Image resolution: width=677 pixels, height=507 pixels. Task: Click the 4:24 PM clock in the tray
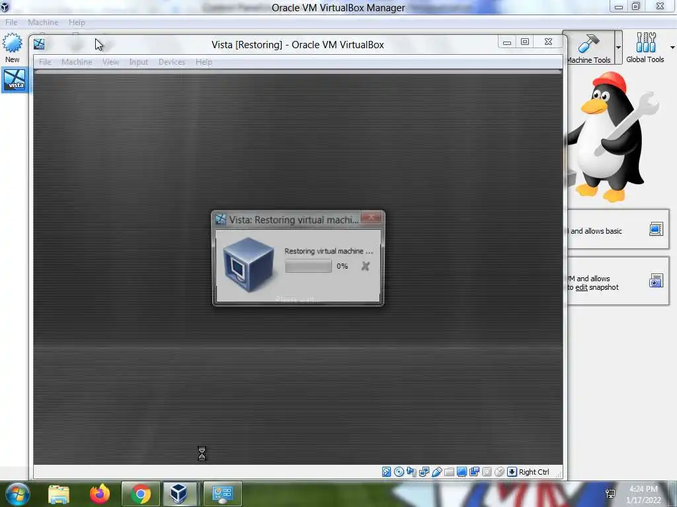[x=643, y=489]
